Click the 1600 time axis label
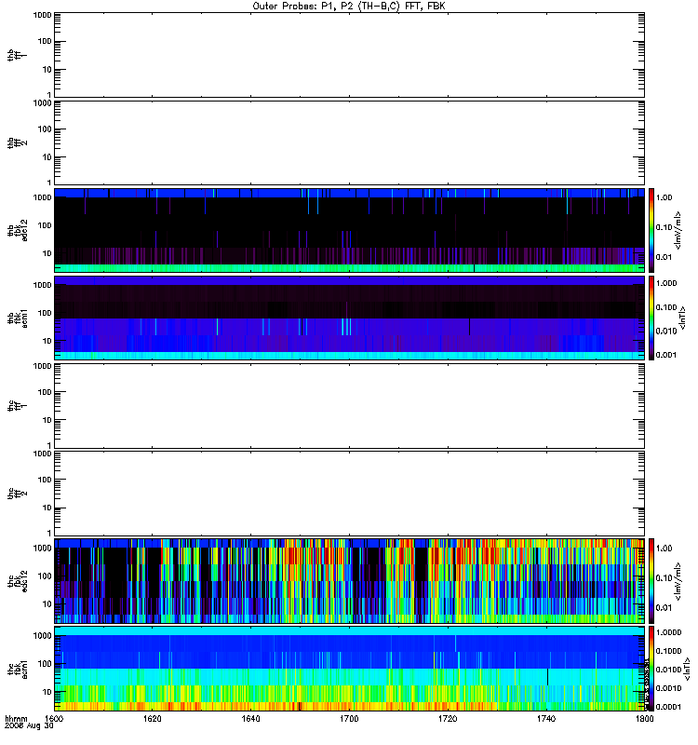This screenshot has height=745, width=698. pos(54,719)
